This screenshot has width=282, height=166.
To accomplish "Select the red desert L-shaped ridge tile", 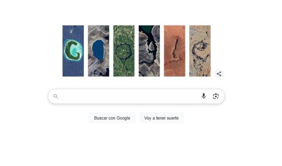I will [x=174, y=51].
